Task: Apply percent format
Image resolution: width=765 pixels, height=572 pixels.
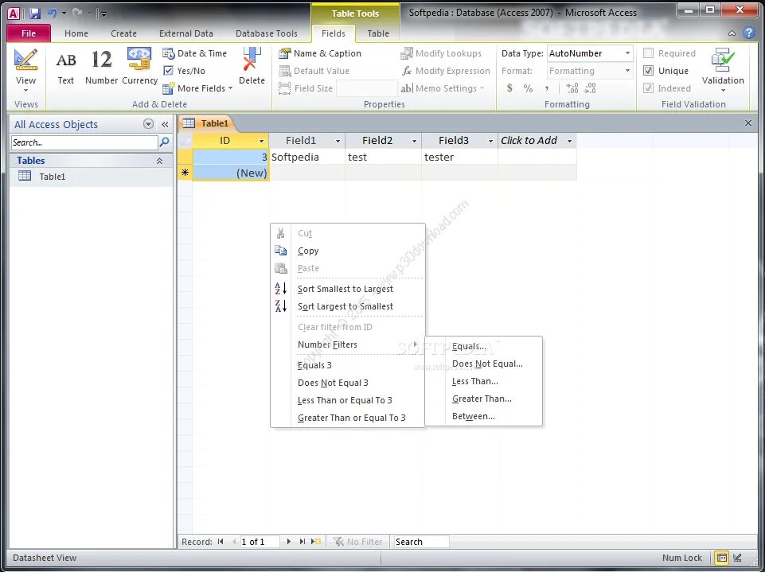Action: [x=528, y=88]
